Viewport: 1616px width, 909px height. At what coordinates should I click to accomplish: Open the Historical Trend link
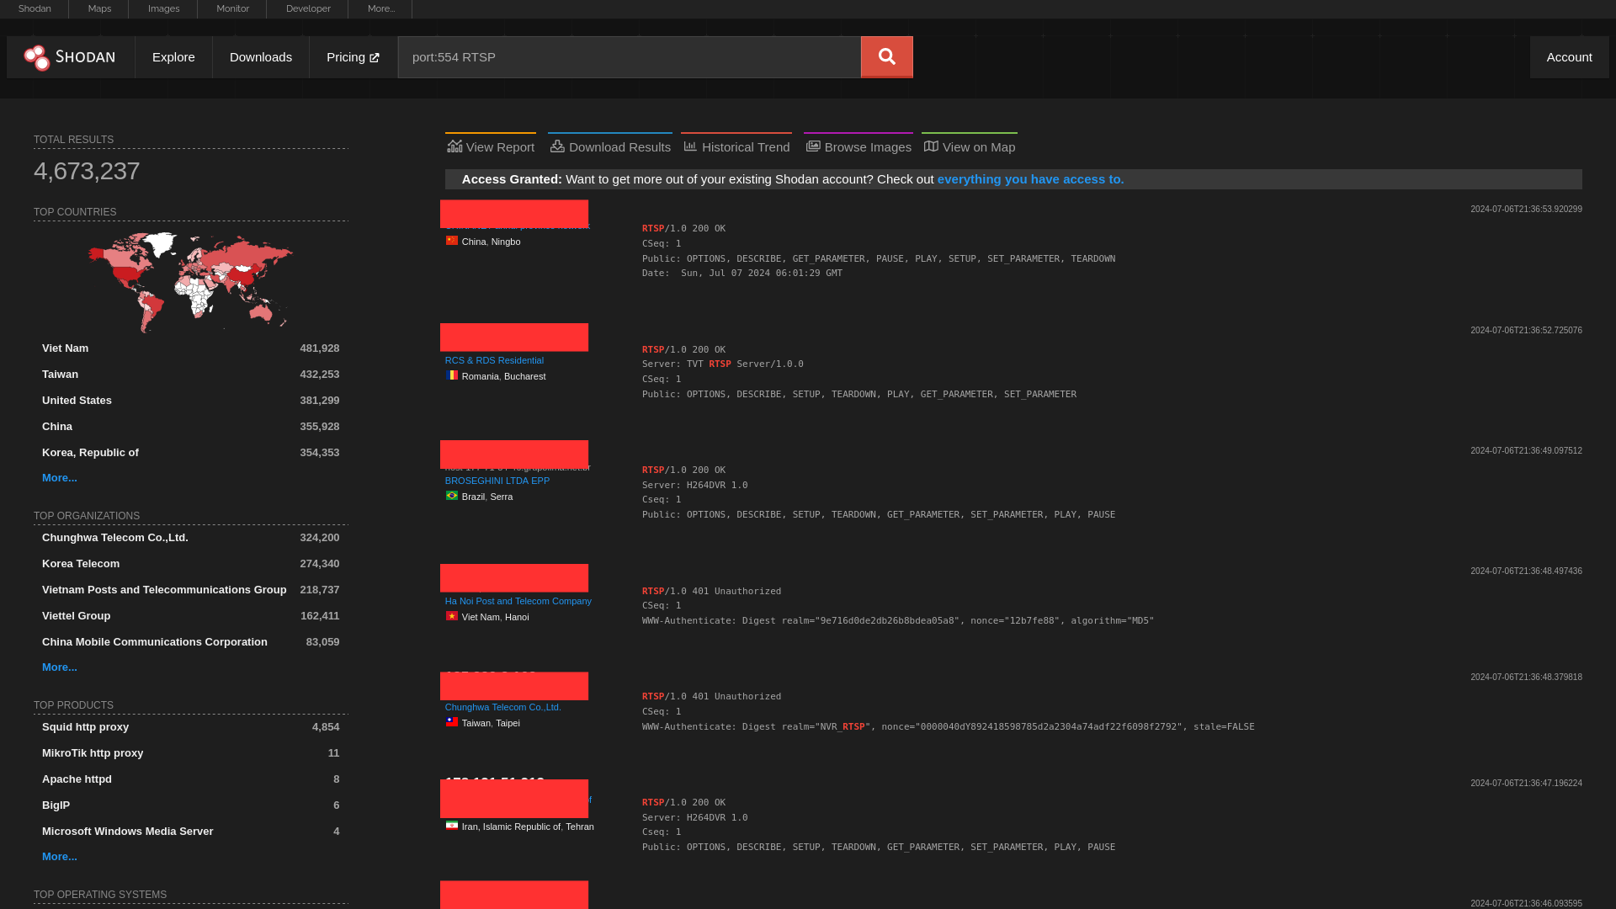736,146
